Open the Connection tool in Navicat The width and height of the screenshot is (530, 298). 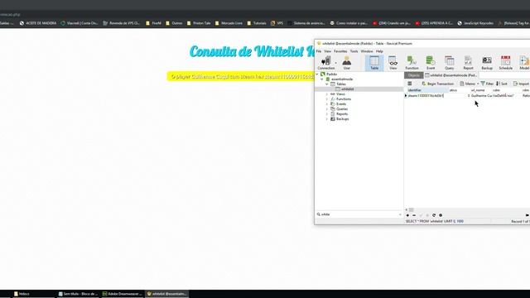325,63
